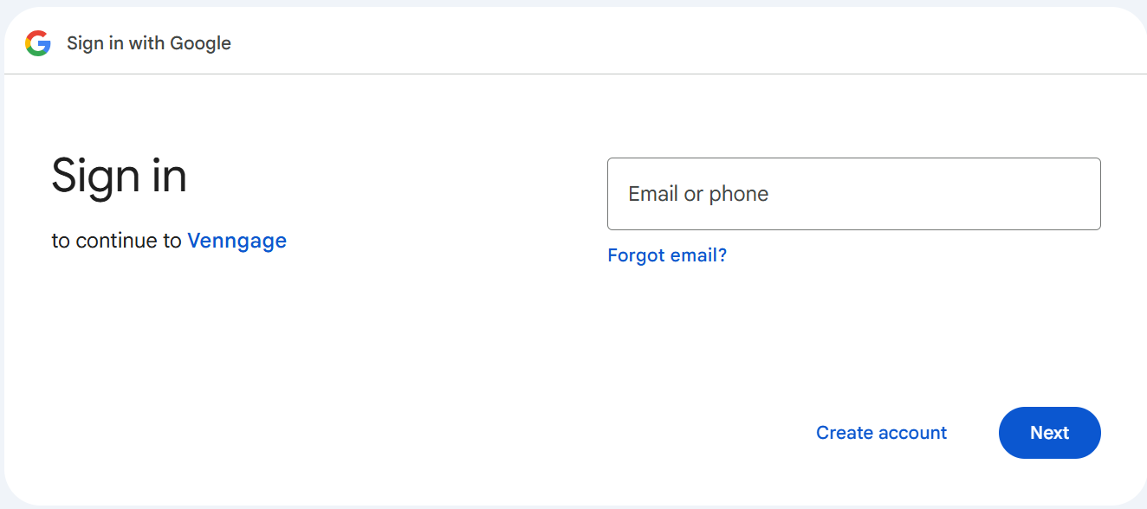The height and width of the screenshot is (509, 1147).
Task: Recover a forgotten email address
Action: click(667, 255)
